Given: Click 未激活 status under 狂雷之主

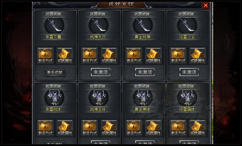Looking at the screenshot, I should (189, 72).
